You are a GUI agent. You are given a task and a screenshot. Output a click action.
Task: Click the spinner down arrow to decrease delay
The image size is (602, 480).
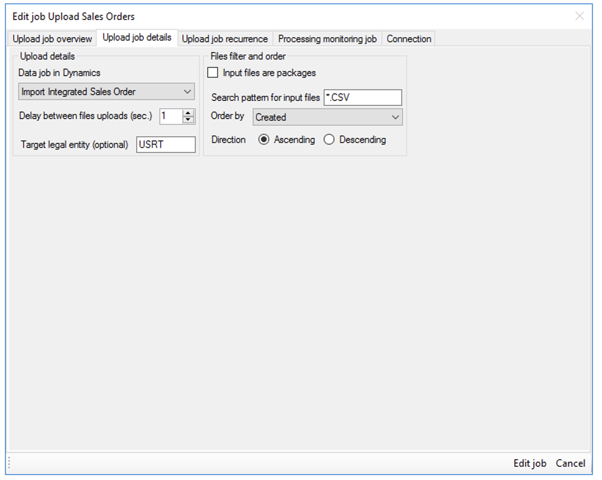coord(188,119)
